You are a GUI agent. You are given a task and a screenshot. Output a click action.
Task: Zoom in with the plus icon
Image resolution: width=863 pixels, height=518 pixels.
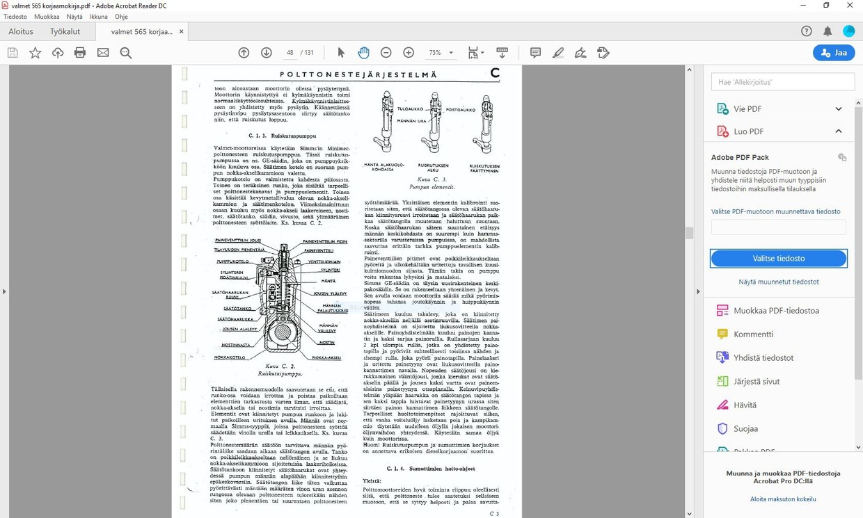409,53
